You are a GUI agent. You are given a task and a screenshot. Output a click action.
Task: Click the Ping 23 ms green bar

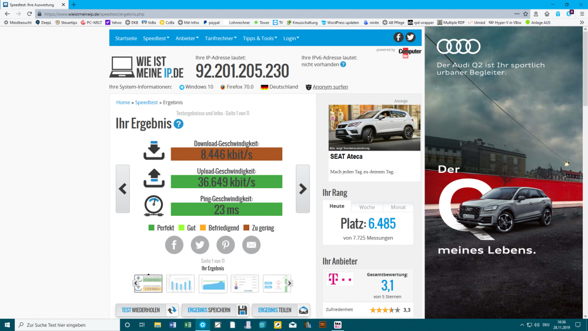coord(226,209)
